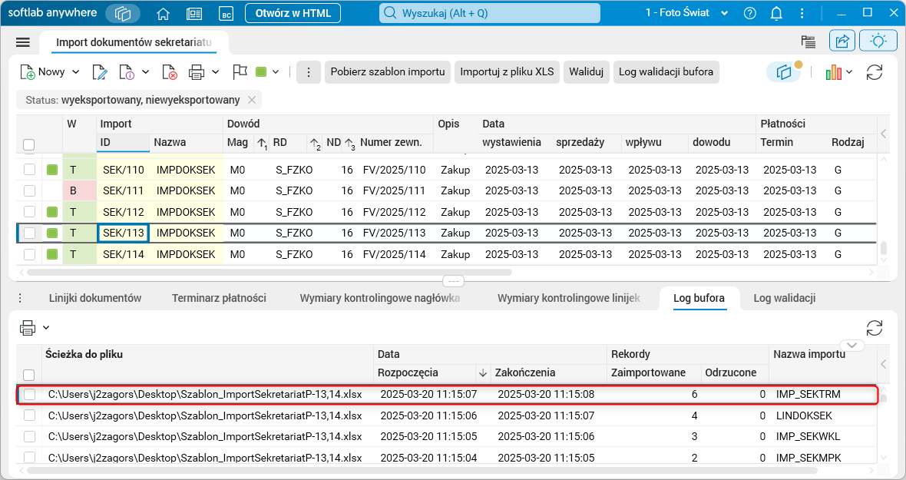Viewport: 906px width, 480px height.
Task: Click the printer icon in the top toolbar
Action: (197, 72)
